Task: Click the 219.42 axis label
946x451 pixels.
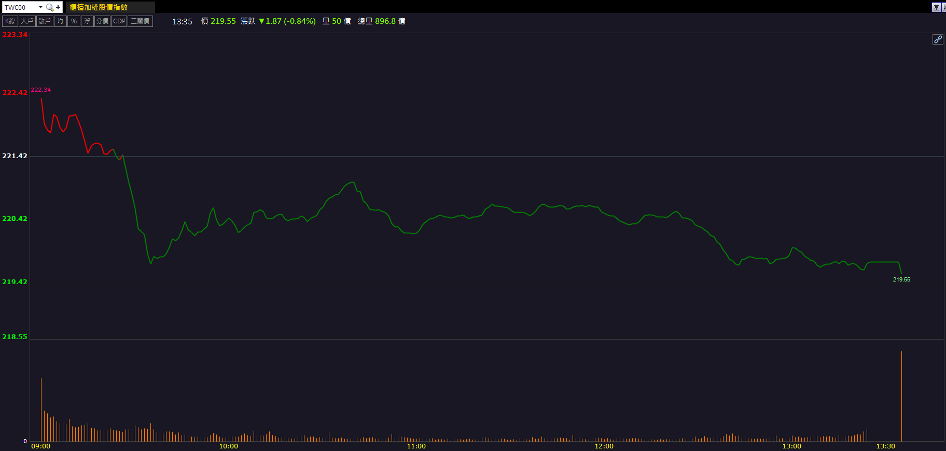Action: [x=15, y=282]
